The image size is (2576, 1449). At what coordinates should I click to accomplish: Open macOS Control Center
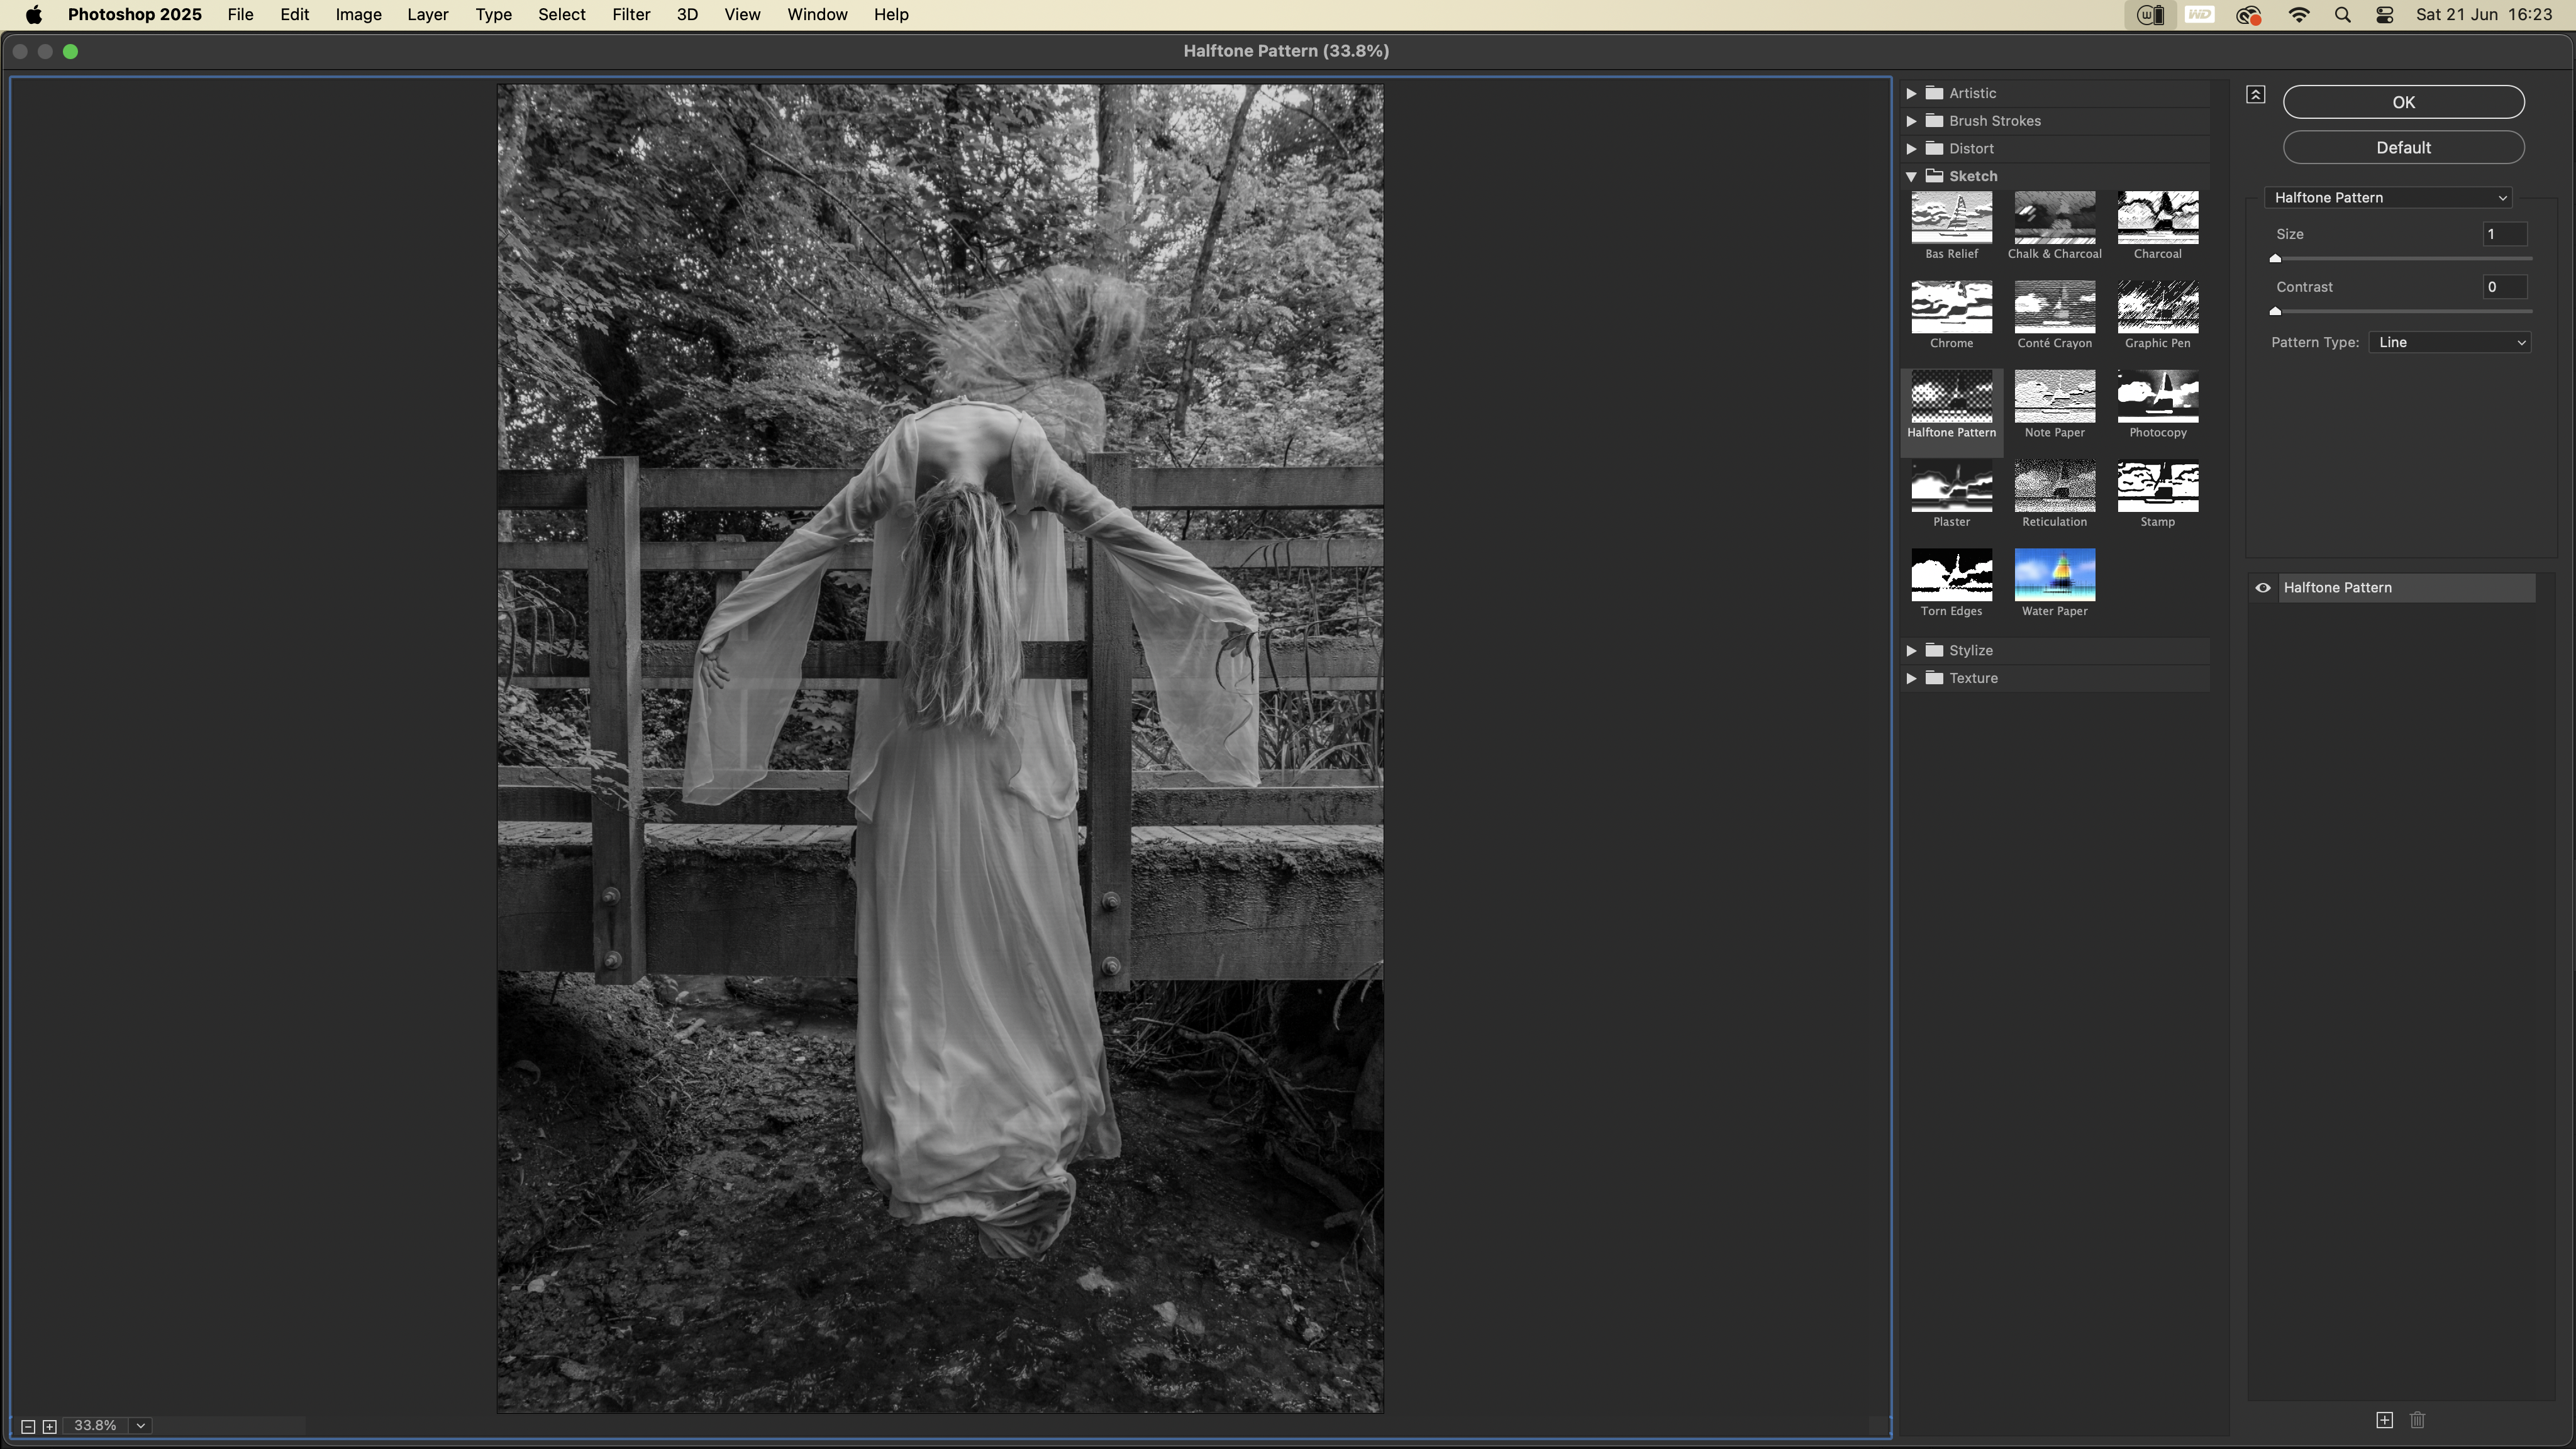(x=2384, y=15)
